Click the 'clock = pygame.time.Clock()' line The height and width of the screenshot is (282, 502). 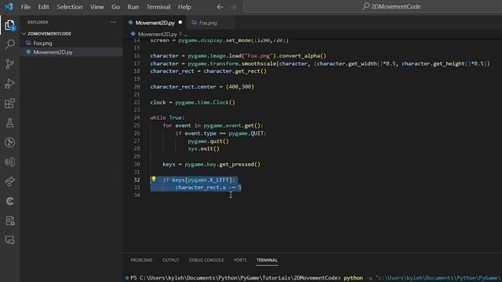(192, 103)
